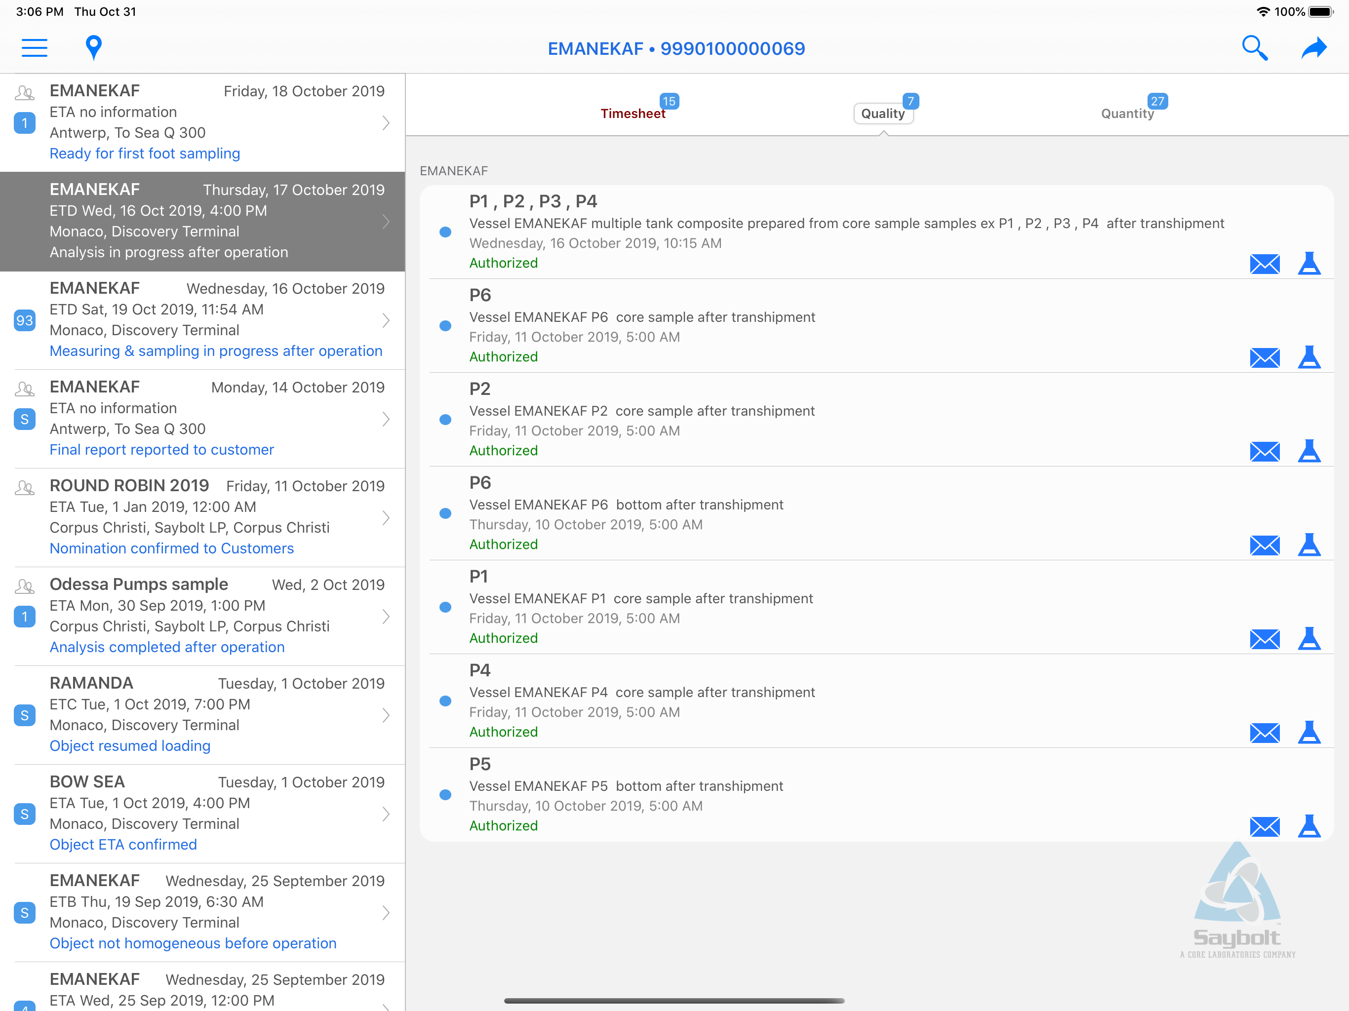Open lab flask for P1, P2, P3, P4 composite

1309,264
